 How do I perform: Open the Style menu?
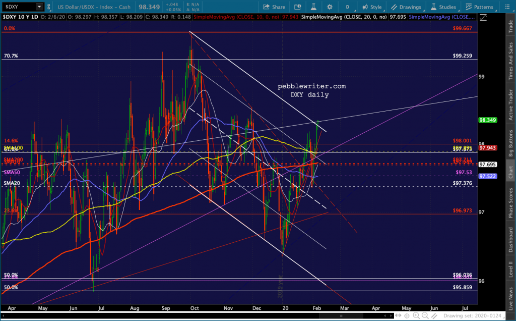coord(372,7)
